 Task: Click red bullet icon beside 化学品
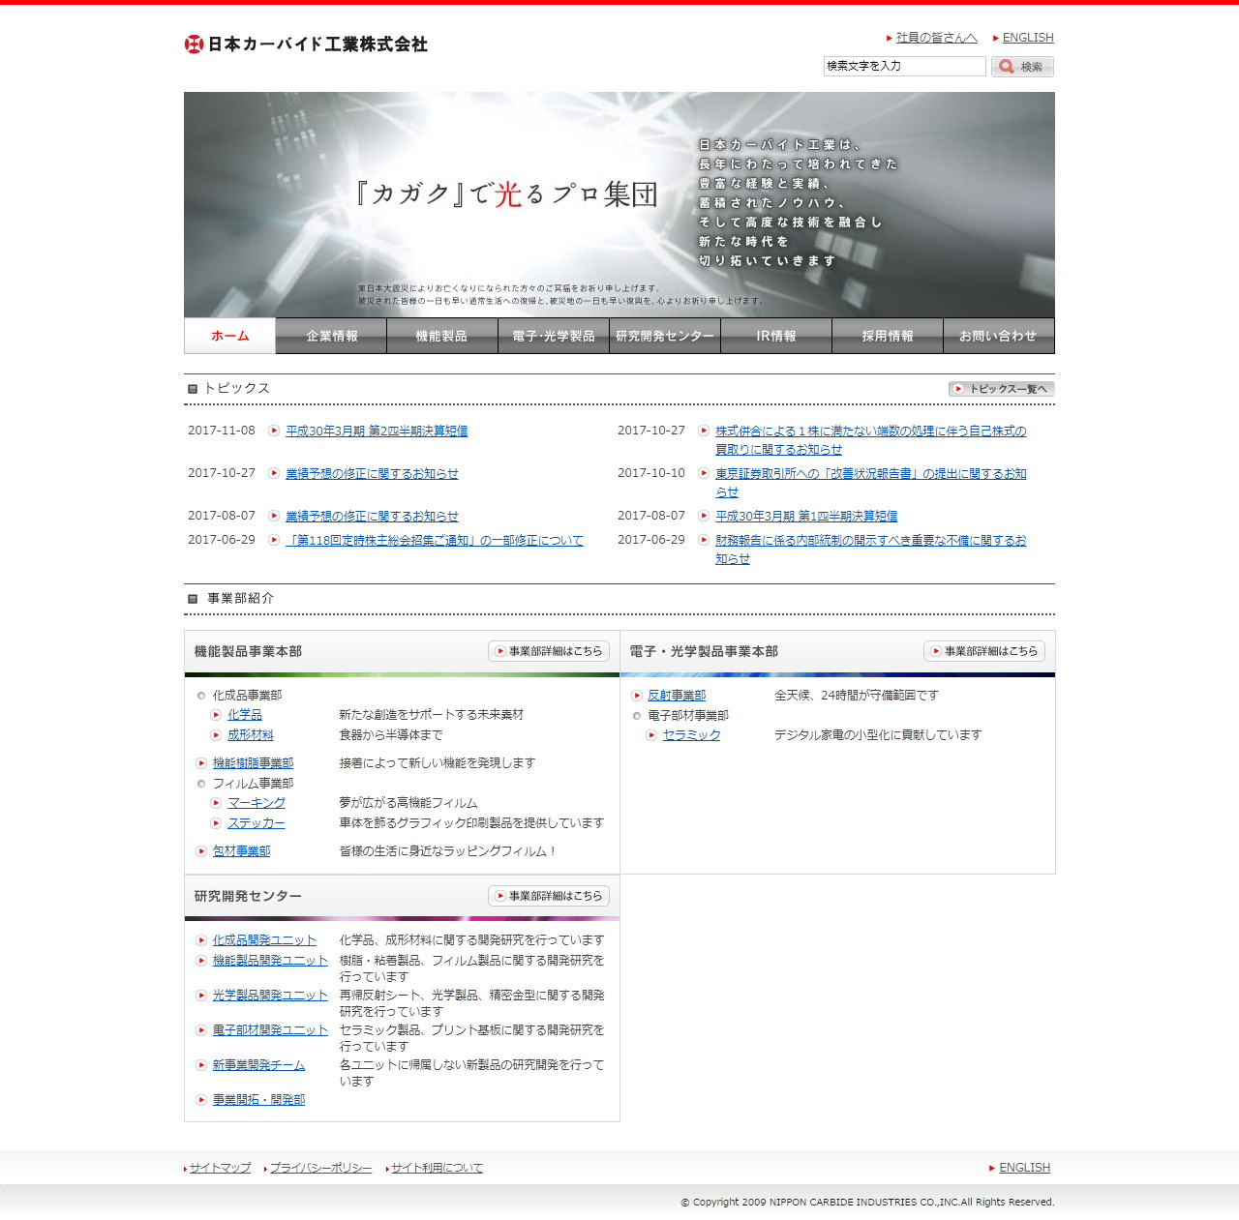216,715
